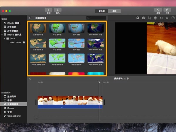Switch to the 劇院 (Theater) tab
This screenshot has height=132, width=176.
pos(114,11)
